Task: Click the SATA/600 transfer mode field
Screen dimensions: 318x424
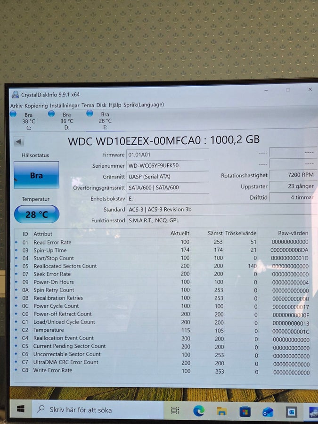Action: 167,188
